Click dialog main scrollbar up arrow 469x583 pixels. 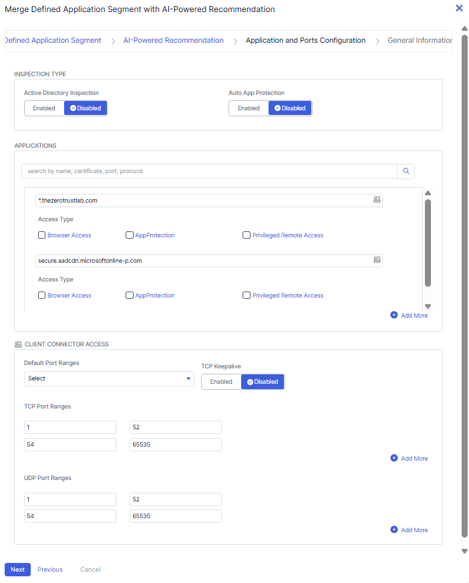pos(464,29)
